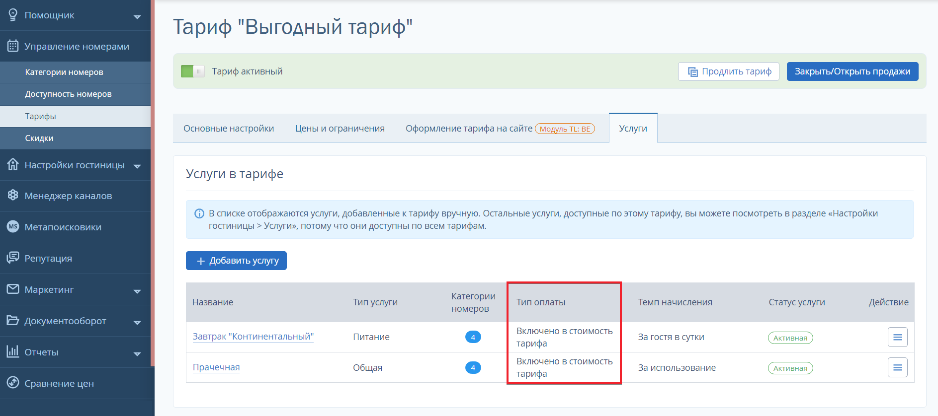Click the За гостя в сутки cell

[x=671, y=337]
